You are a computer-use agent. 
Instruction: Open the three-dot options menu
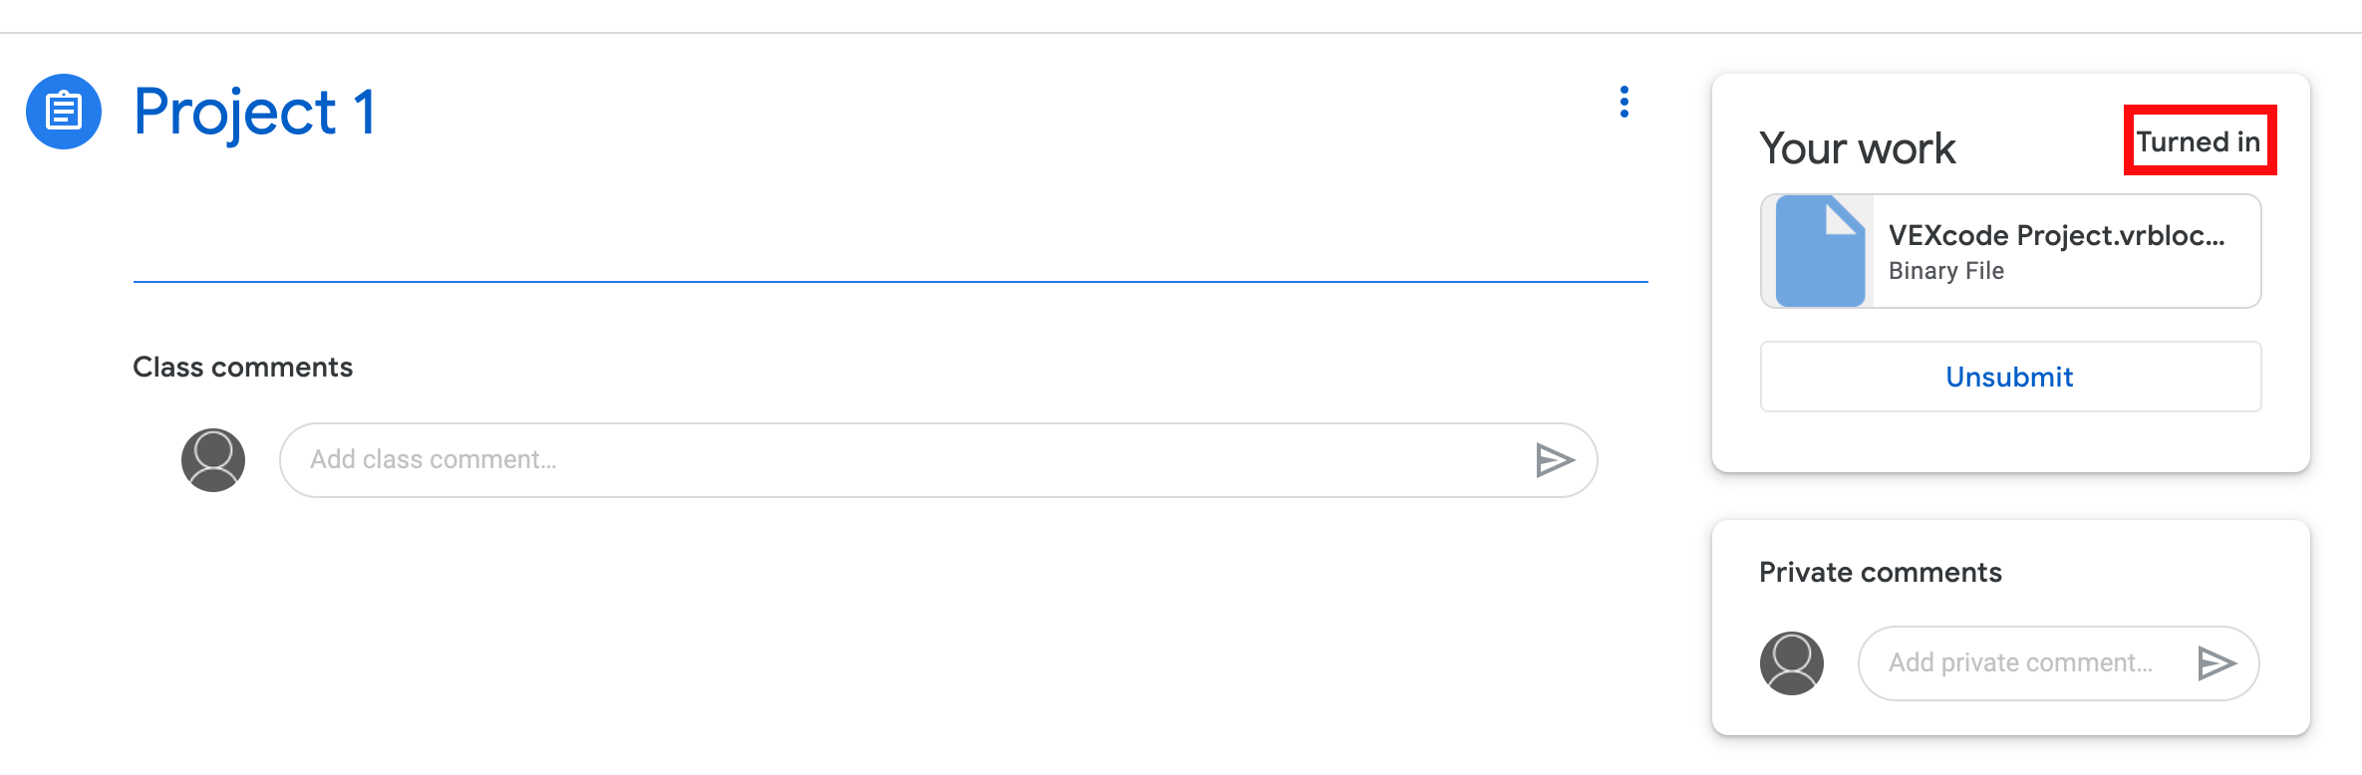[x=1624, y=103]
